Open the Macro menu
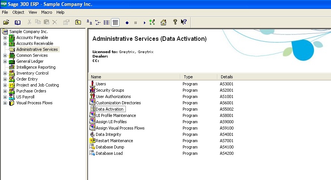This screenshot has width=331, height=180. point(47,12)
